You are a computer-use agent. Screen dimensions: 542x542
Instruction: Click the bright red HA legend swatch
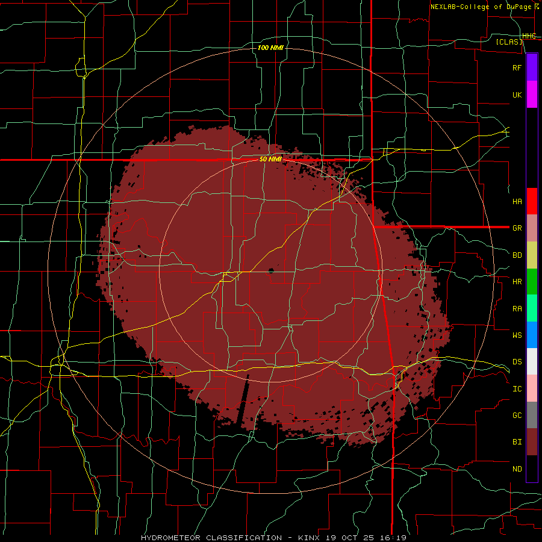532,201
